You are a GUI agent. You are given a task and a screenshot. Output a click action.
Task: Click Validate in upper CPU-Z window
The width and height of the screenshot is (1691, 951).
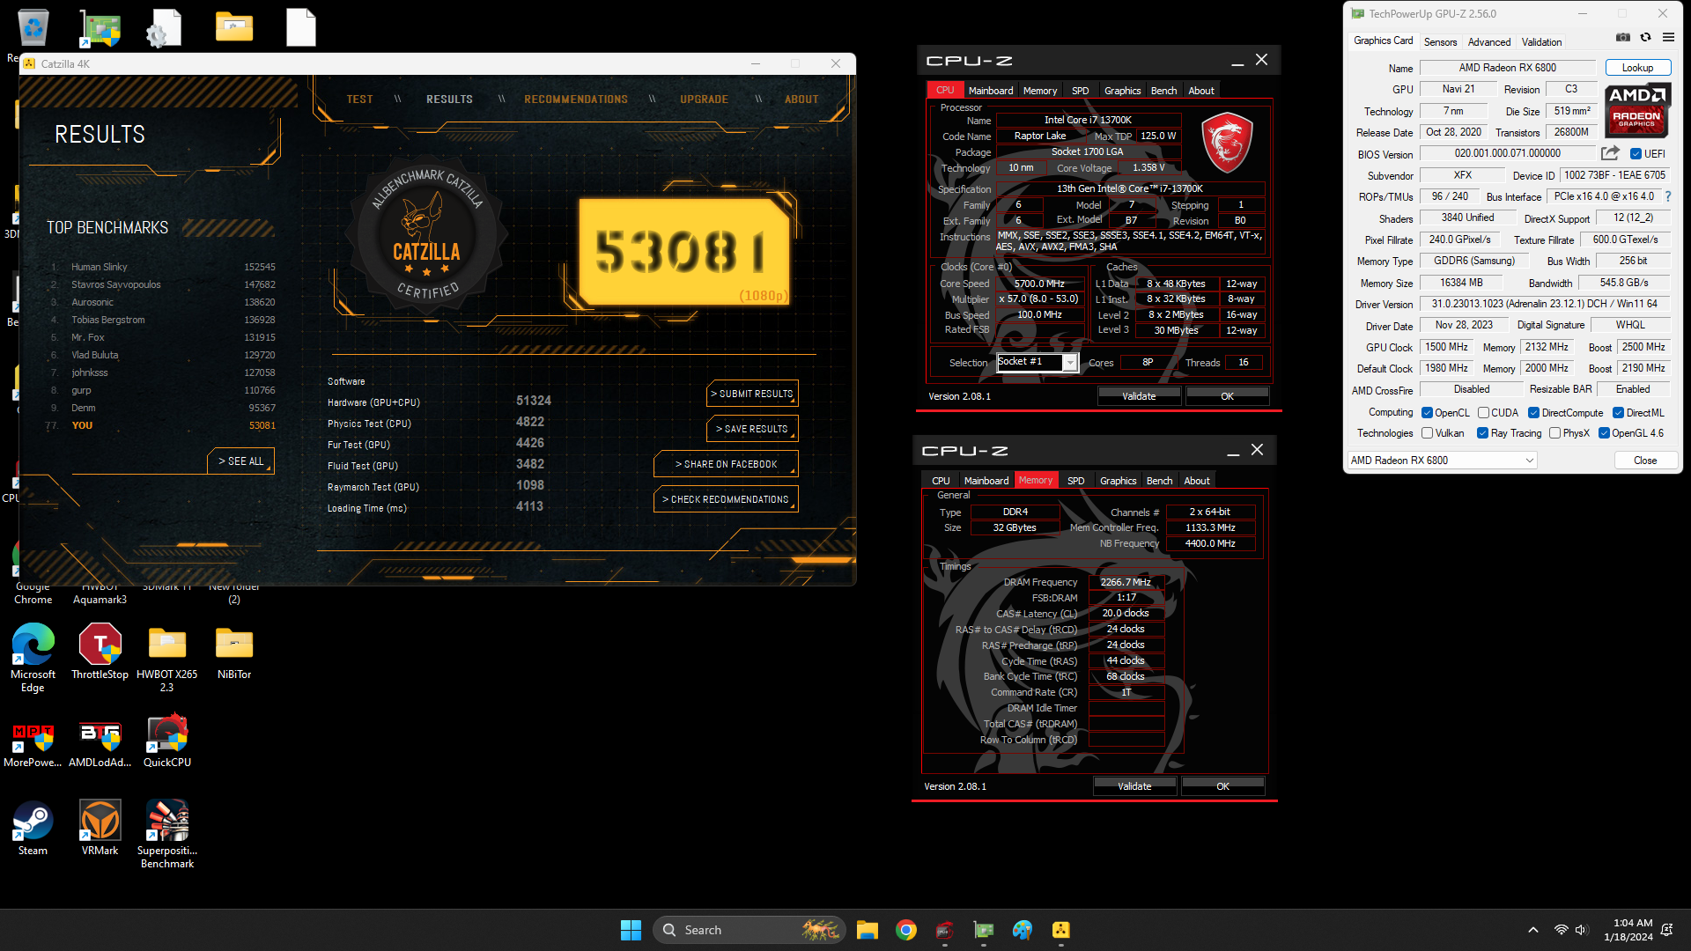point(1139,396)
